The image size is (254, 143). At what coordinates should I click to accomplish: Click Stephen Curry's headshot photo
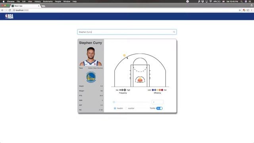point(91,56)
